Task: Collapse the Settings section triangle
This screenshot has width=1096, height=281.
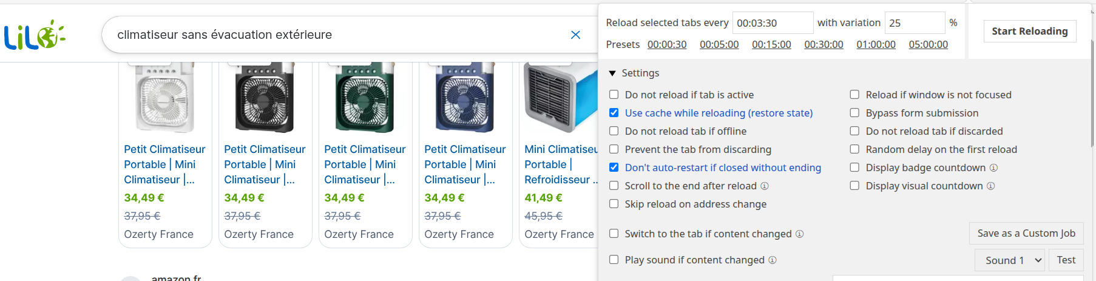Action: click(612, 73)
